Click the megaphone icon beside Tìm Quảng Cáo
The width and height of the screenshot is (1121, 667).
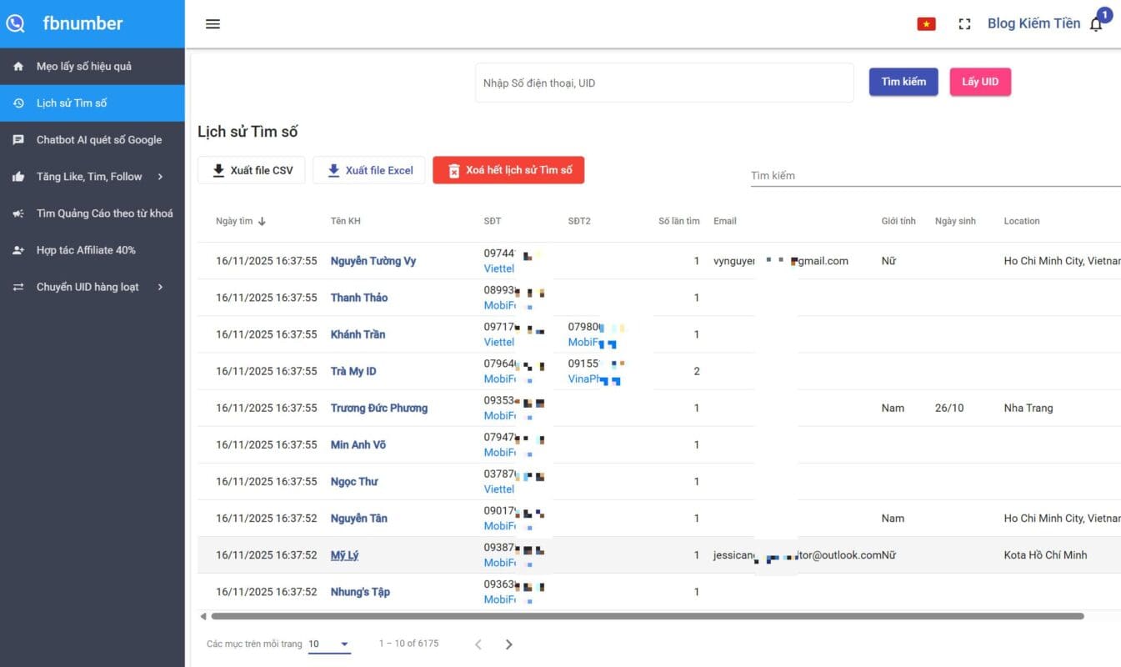(18, 213)
